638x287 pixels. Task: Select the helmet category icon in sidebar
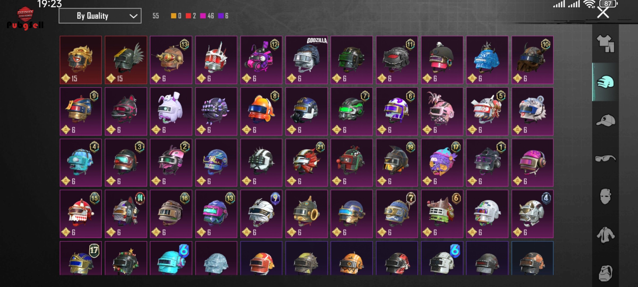605,82
